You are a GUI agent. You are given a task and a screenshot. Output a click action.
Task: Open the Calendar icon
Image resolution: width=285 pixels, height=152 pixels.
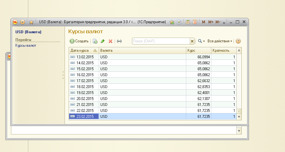pyautogui.click(x=195, y=22)
